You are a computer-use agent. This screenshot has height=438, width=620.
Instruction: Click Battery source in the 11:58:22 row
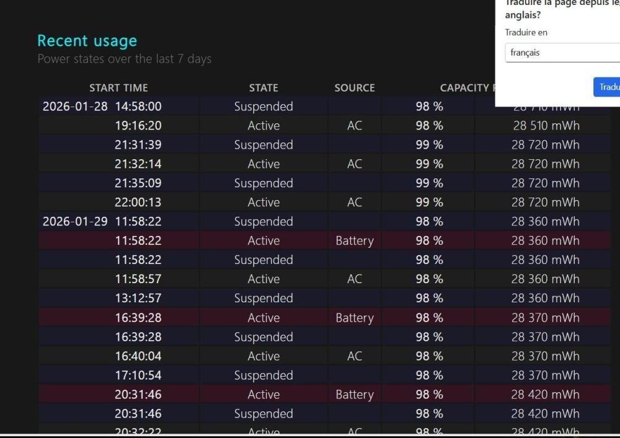coord(355,241)
